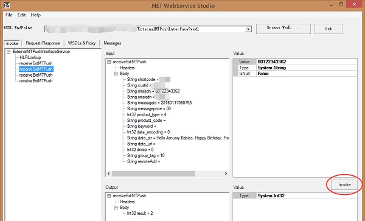This screenshot has width=365, height=221.
Task: Switch to the Request/Response tab
Action: click(43, 43)
